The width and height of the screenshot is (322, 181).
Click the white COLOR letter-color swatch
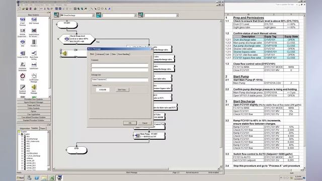coord(103,89)
